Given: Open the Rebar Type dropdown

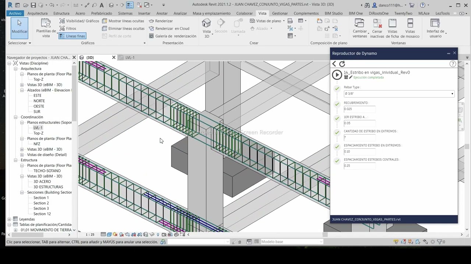Looking at the screenshot, I should (399, 93).
